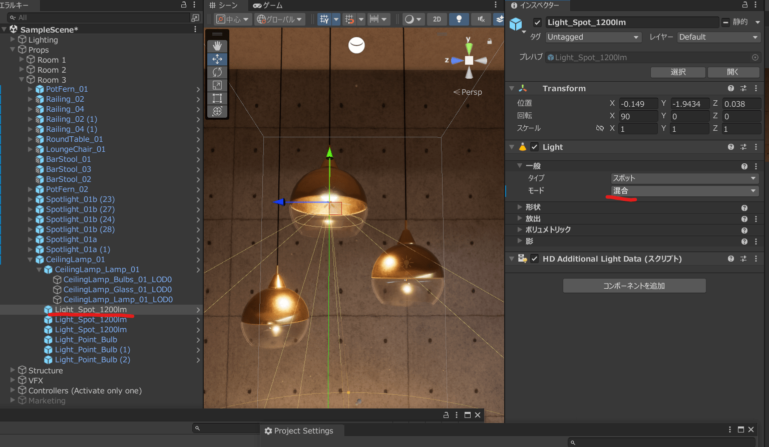Select the Rect transform tool
Viewport: 769px width, 447px height.
click(217, 98)
